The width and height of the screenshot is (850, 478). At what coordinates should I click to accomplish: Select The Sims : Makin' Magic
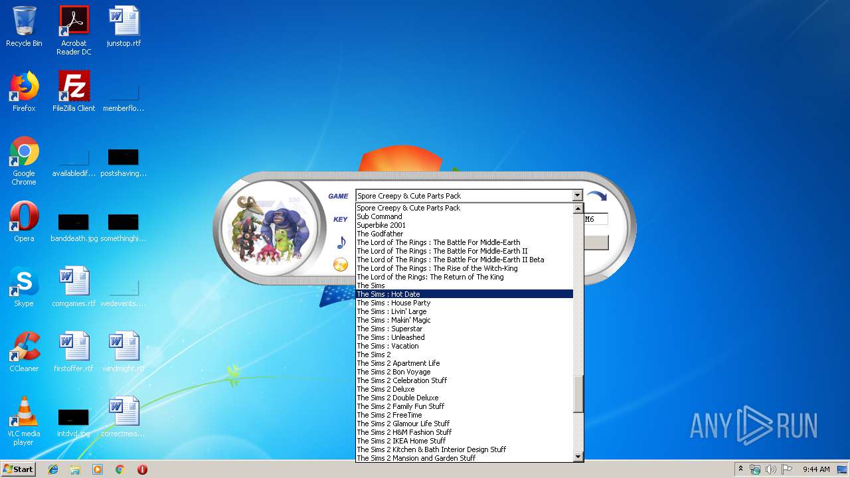(464, 320)
